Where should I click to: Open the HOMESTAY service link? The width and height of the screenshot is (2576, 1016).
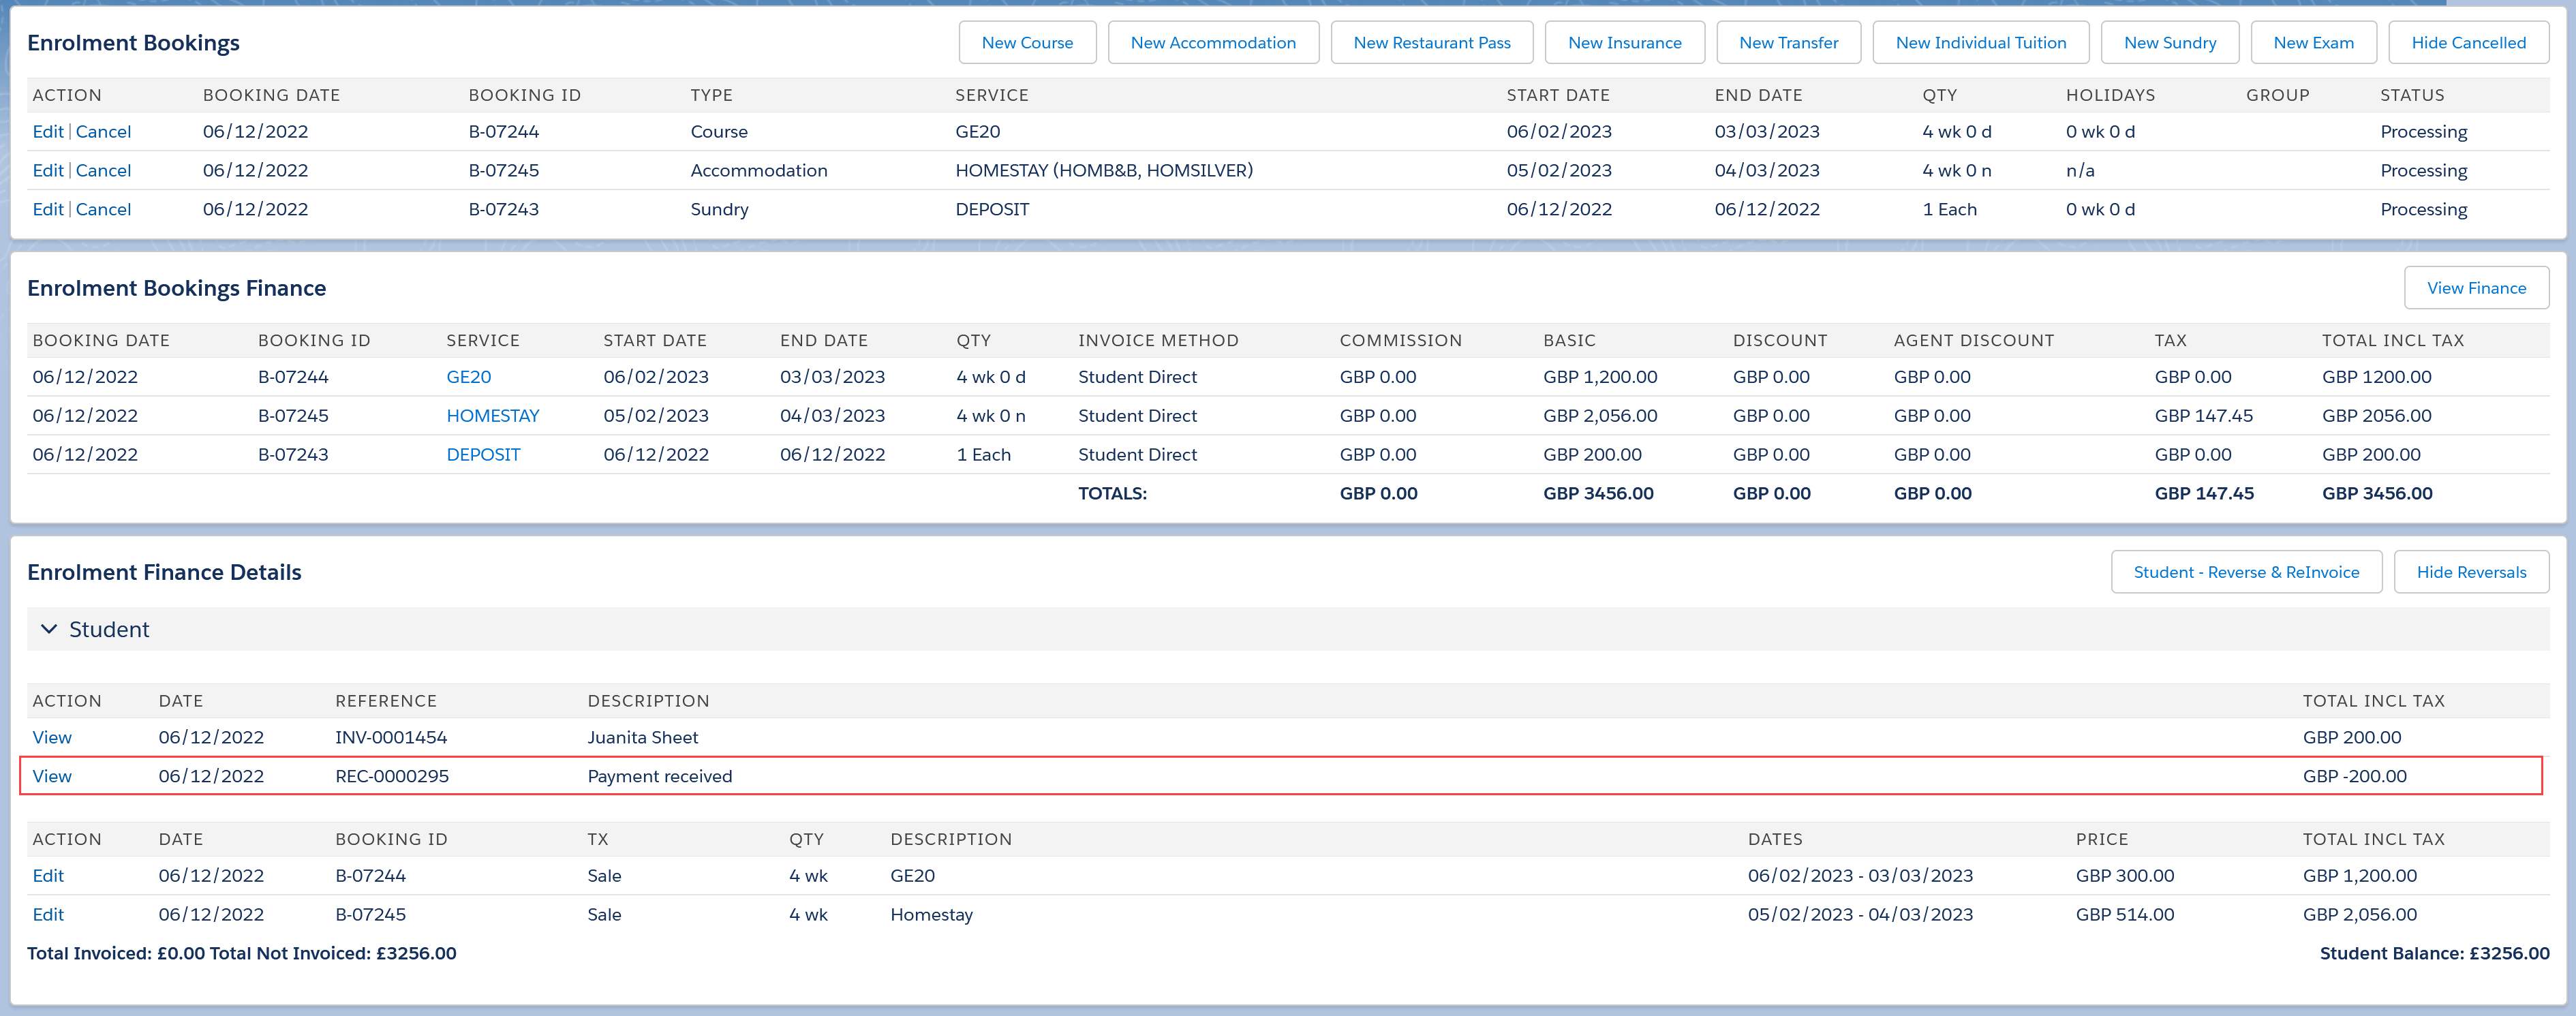[492, 416]
